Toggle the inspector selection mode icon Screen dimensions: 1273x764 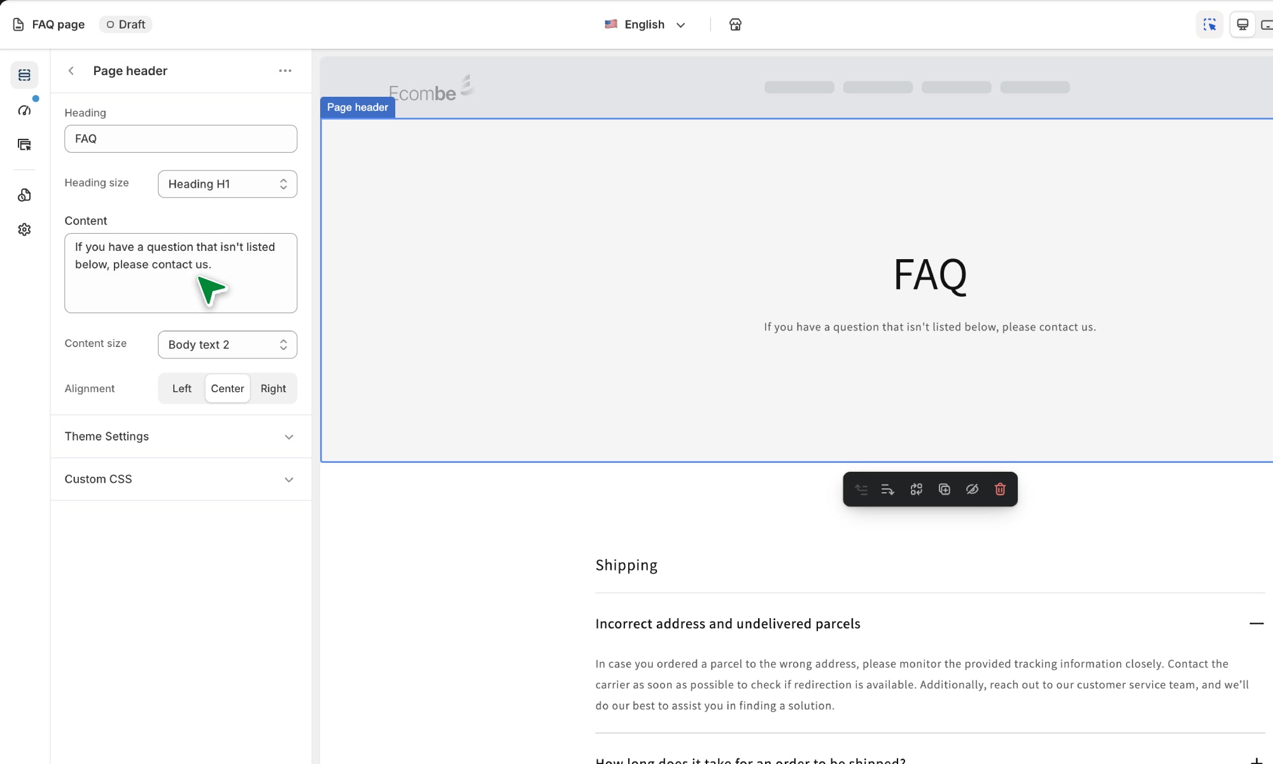(x=1209, y=24)
